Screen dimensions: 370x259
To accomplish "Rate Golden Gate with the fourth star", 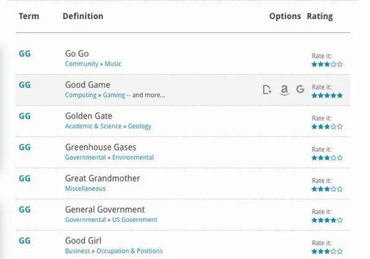I will tap(334, 126).
